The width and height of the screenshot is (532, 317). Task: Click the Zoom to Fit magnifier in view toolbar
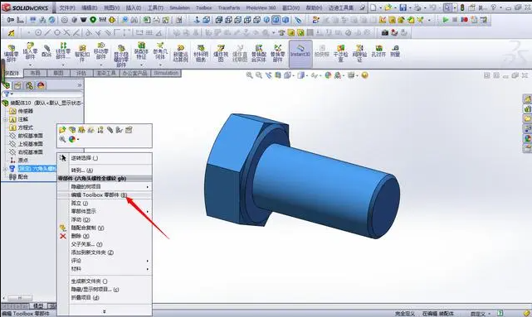tap(249, 75)
